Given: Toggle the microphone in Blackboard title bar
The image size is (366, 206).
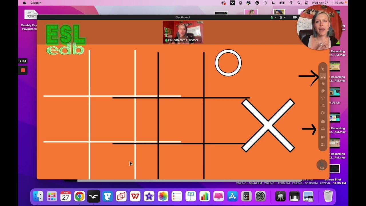Looking at the screenshot, I should [272, 17].
